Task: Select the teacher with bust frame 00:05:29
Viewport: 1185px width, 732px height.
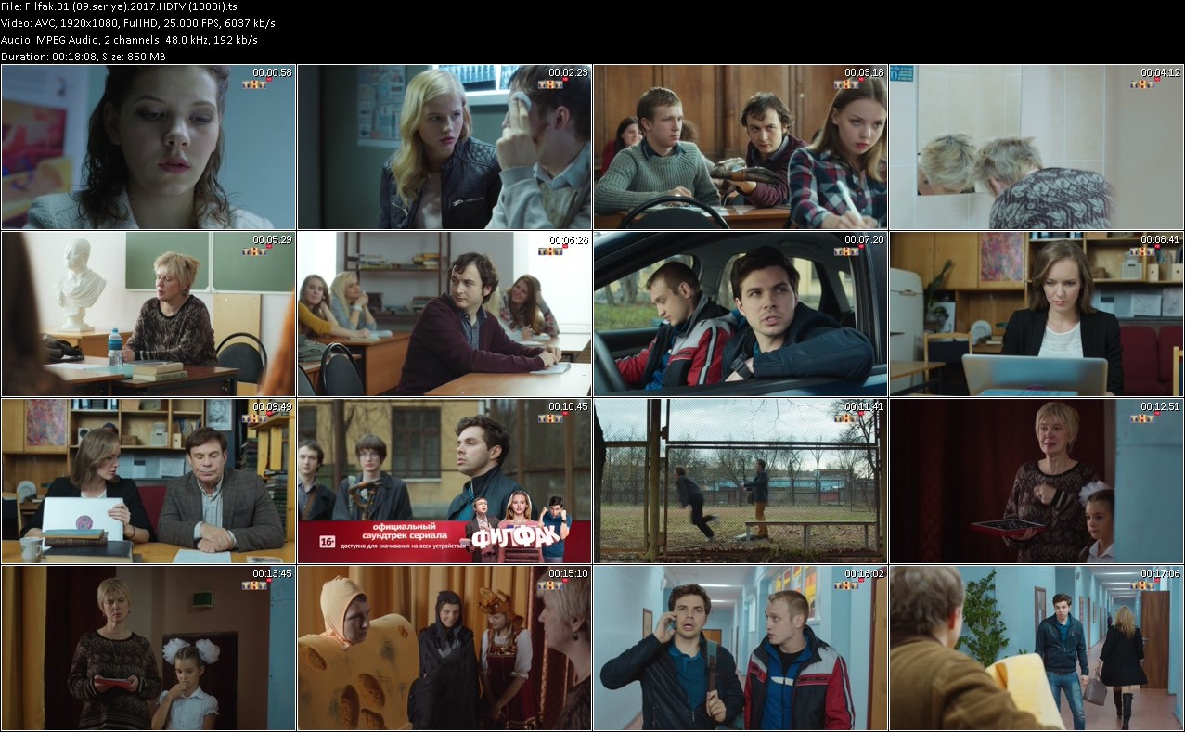Action: [x=148, y=314]
